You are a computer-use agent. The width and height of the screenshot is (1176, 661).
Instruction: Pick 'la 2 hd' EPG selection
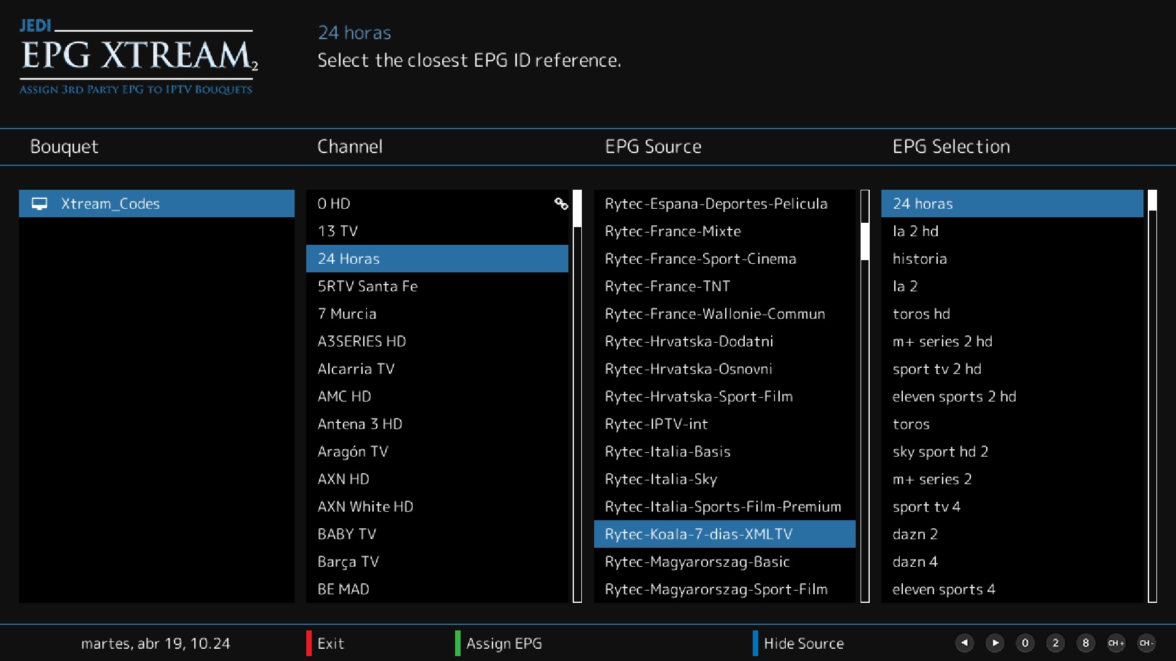[x=915, y=231]
